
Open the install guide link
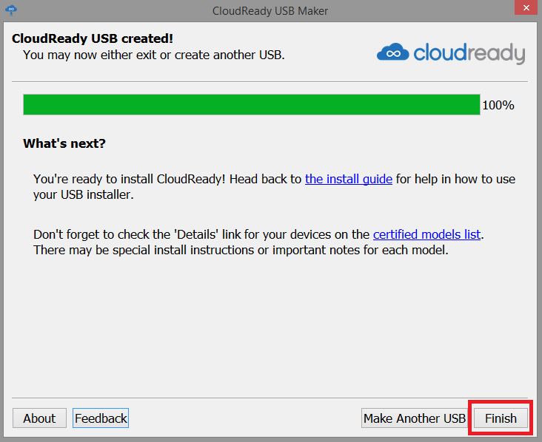pos(348,179)
